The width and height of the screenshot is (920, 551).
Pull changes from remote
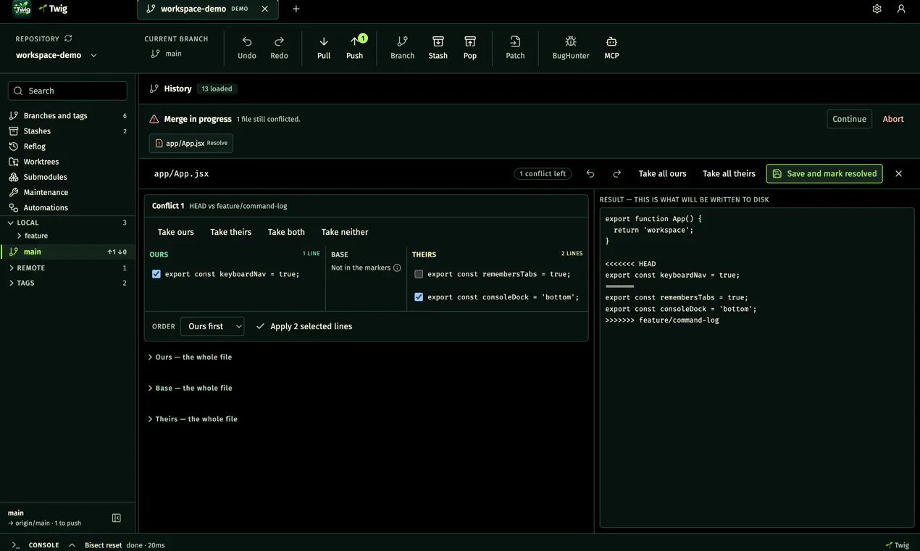(x=324, y=48)
